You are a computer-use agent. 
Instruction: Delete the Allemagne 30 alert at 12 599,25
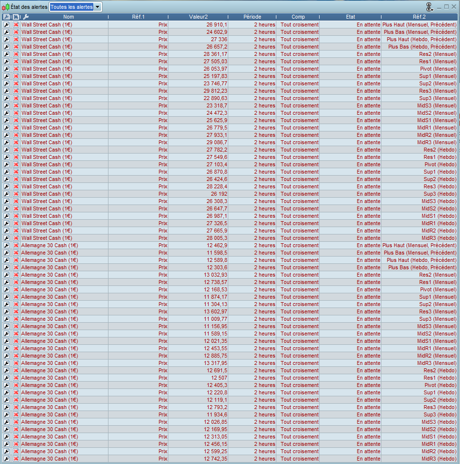coord(16,451)
